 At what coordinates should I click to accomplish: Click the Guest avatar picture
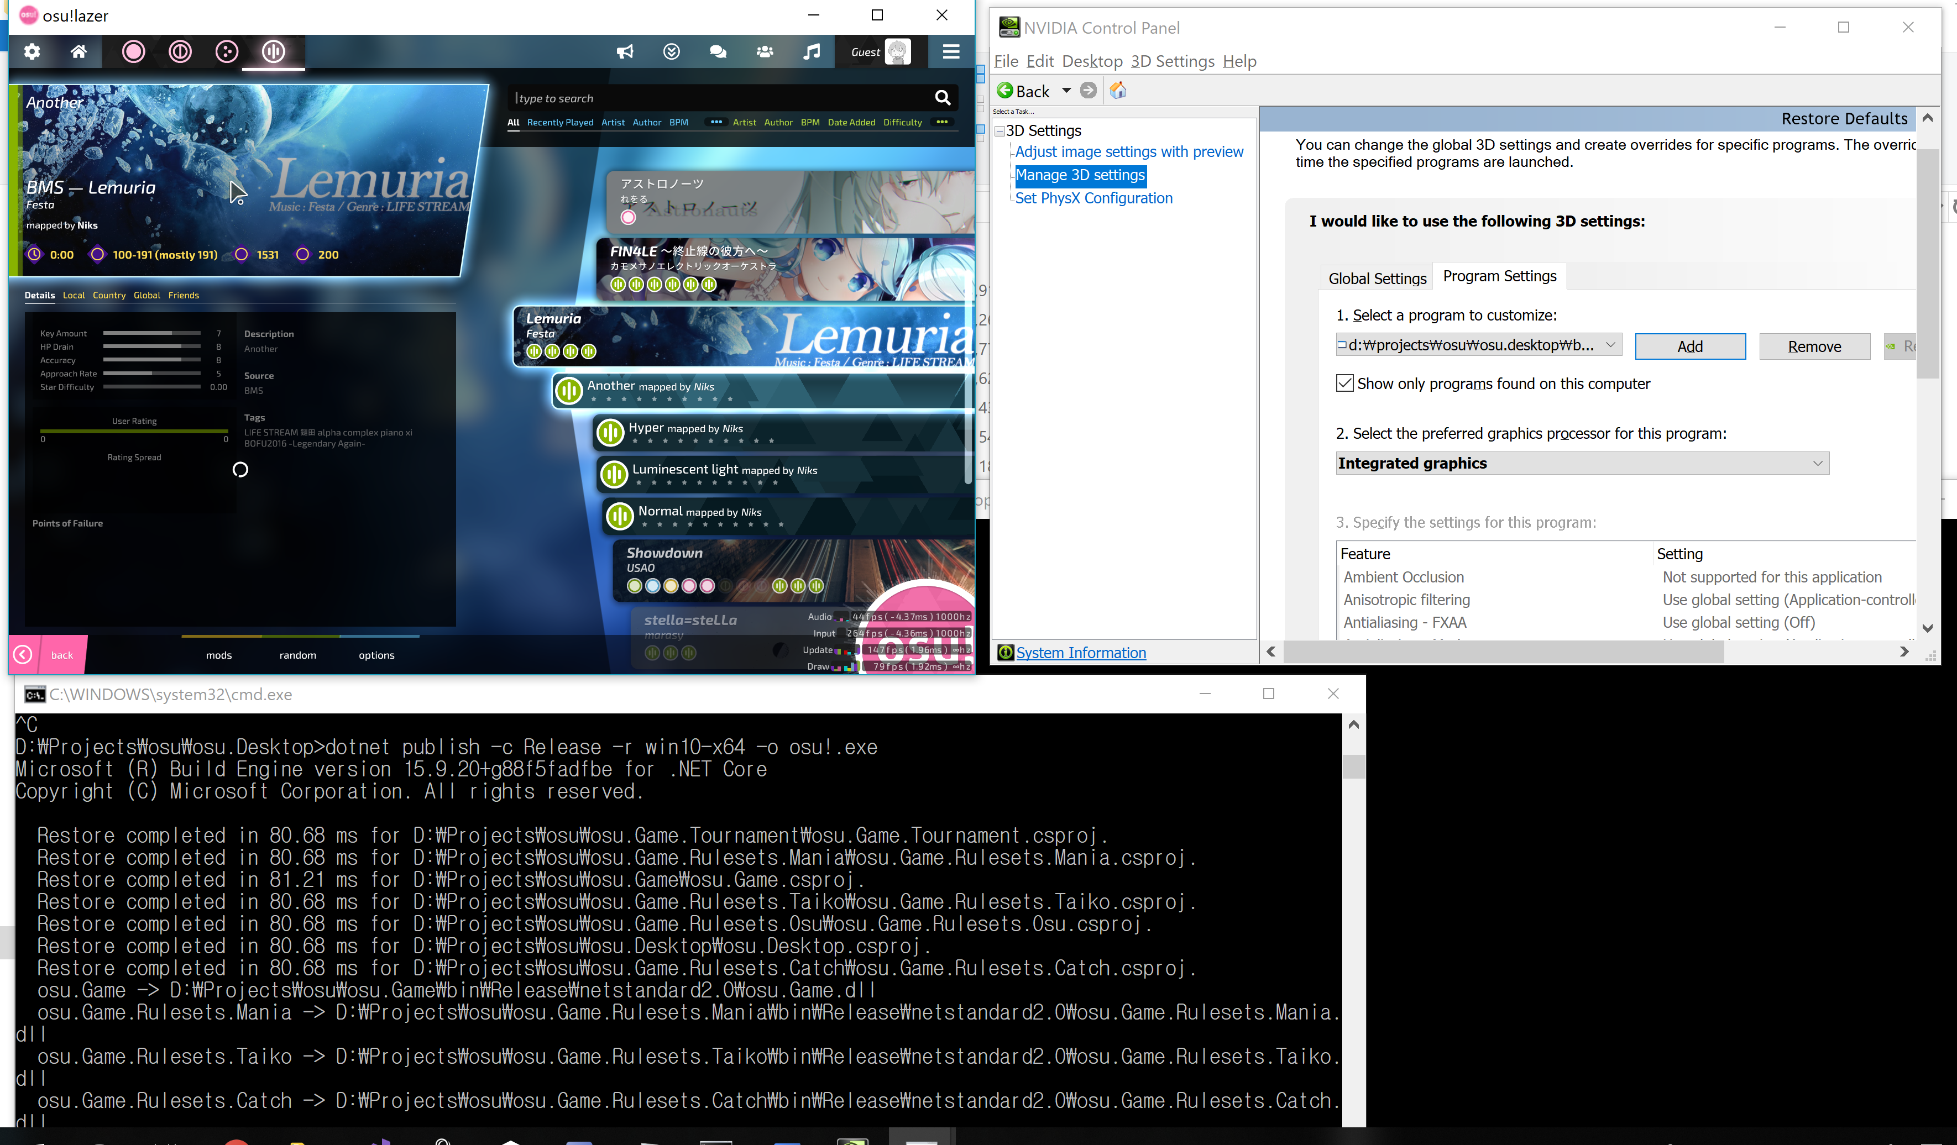(x=898, y=52)
